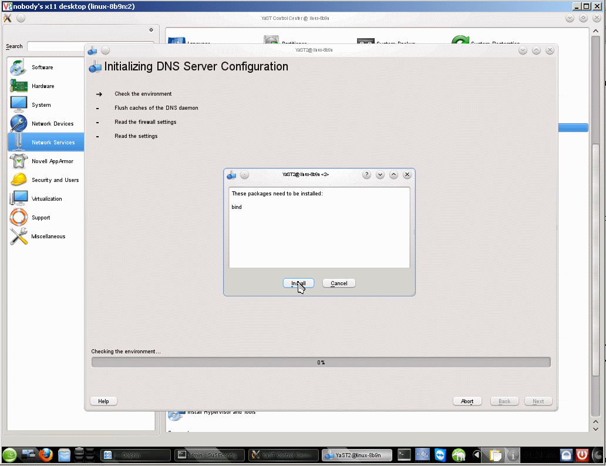The height and width of the screenshot is (466, 606).
Task: Click the Back button in DNS wizard
Action: pos(504,401)
